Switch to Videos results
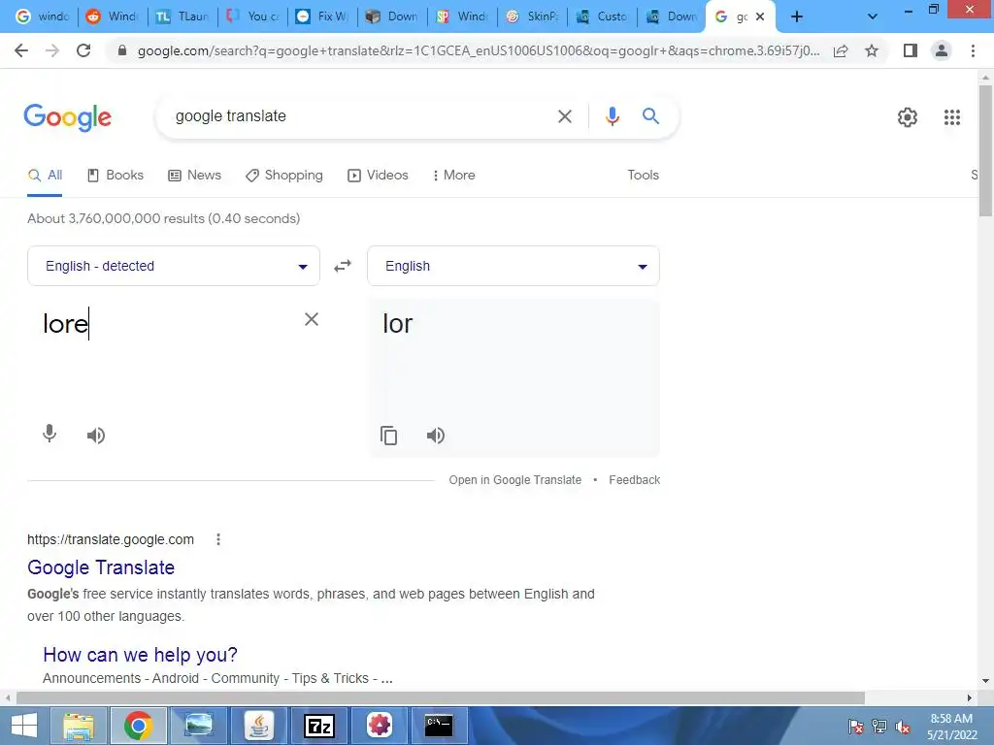This screenshot has height=745, width=994. [378, 176]
